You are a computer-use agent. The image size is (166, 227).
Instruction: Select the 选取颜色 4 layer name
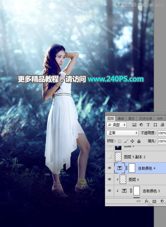pyautogui.click(x=146, y=168)
